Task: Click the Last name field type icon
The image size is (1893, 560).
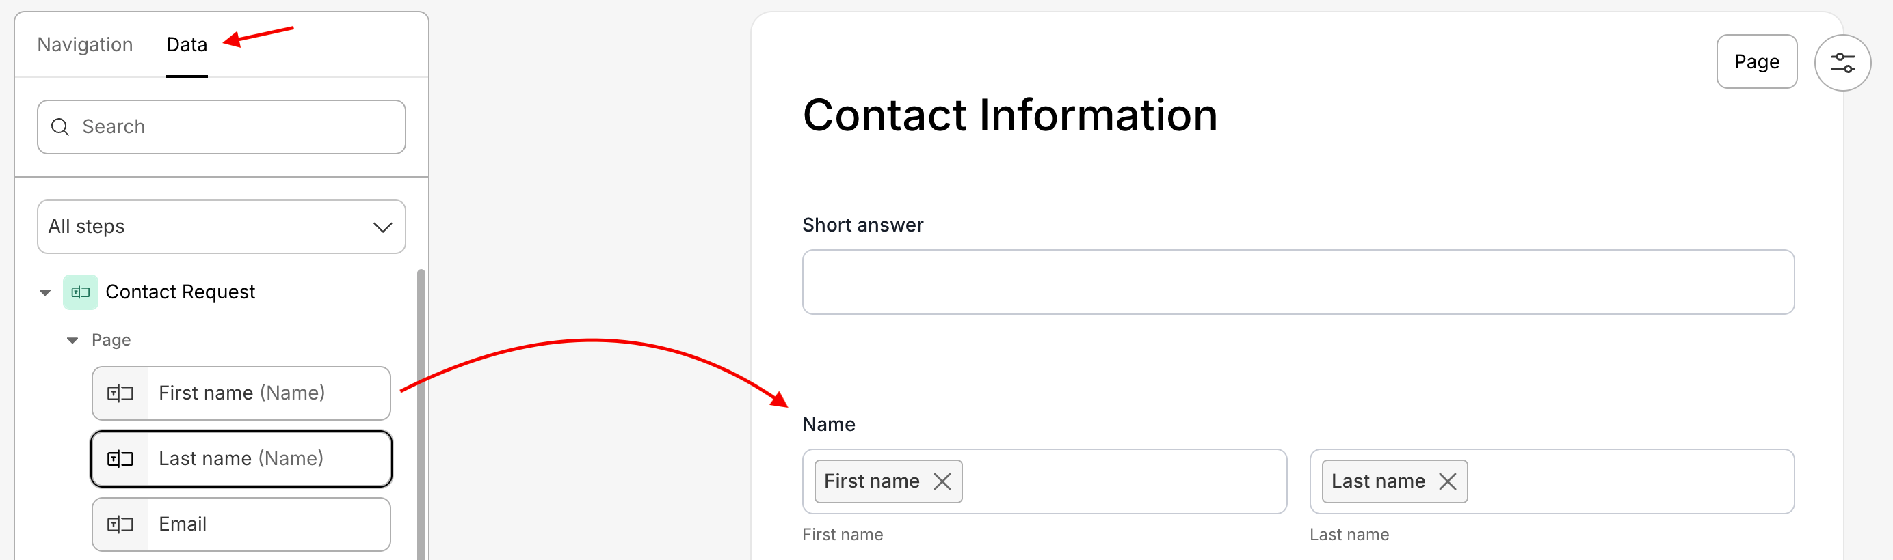Action: [x=120, y=459]
